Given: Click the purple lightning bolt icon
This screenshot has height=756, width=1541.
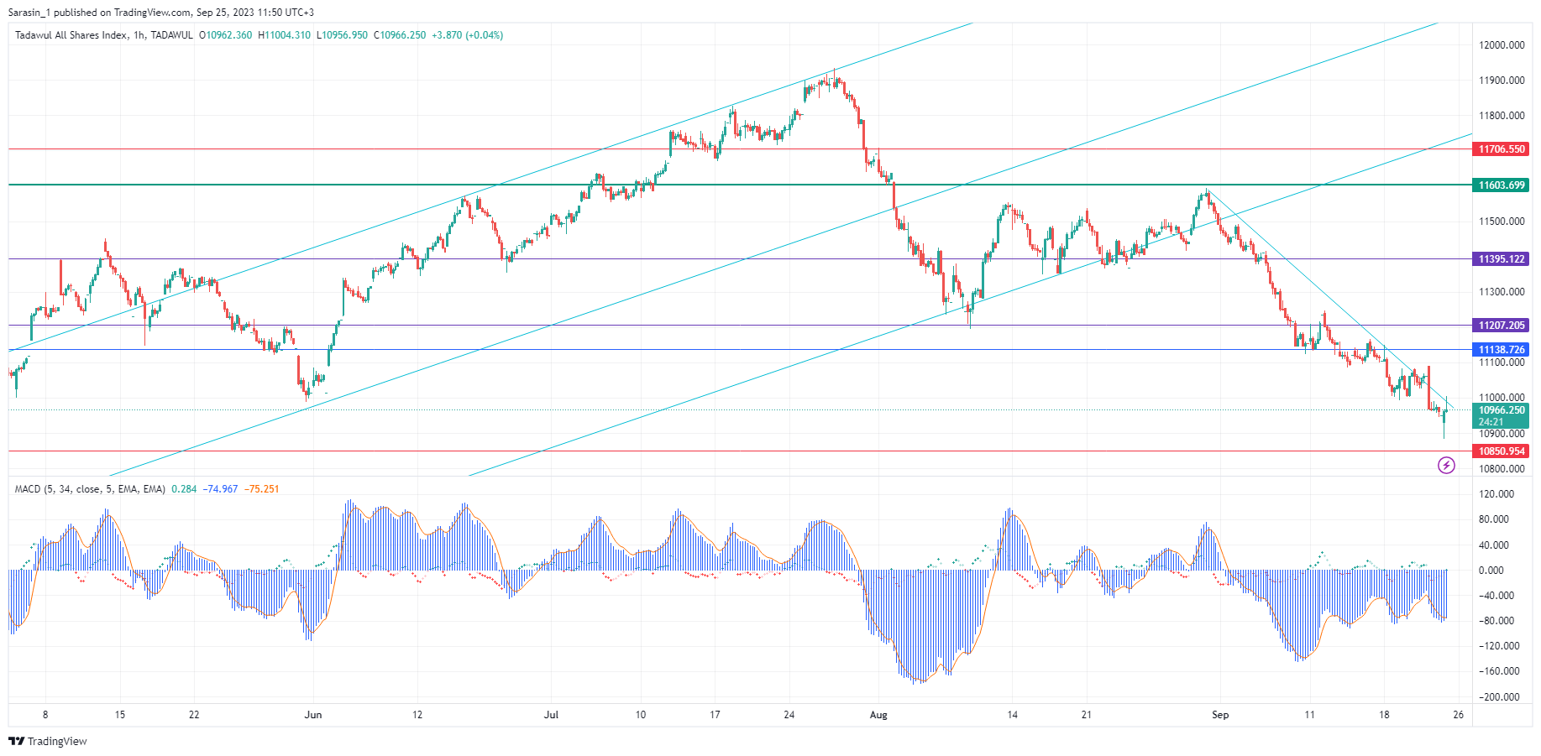Looking at the screenshot, I should point(1446,465).
